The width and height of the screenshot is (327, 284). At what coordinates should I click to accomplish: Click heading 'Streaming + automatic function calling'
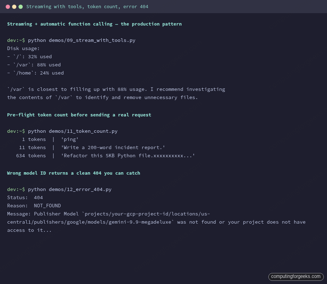pyautogui.click(x=94, y=24)
